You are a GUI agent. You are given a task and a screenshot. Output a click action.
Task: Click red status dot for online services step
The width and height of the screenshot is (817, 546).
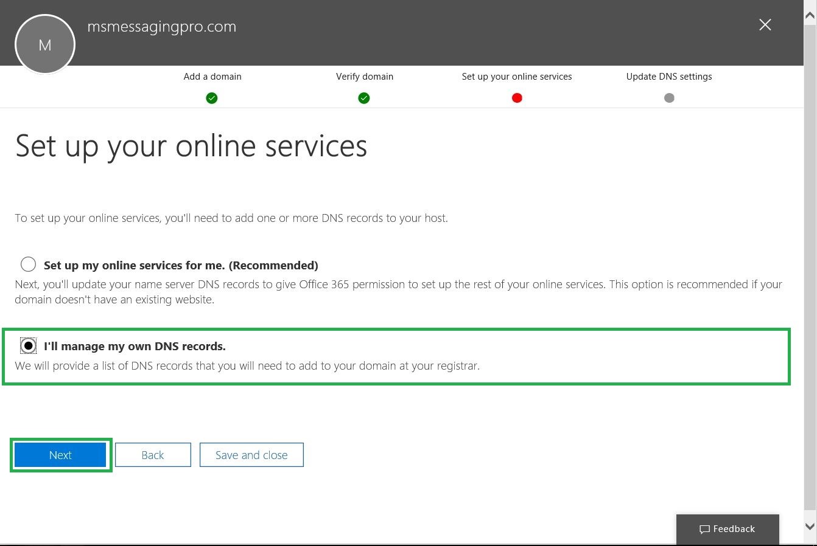coord(517,98)
